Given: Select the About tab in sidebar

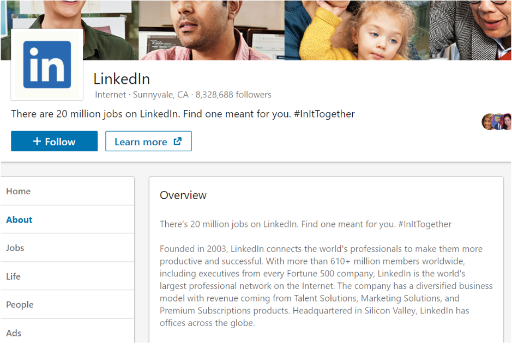Looking at the screenshot, I should (x=19, y=220).
